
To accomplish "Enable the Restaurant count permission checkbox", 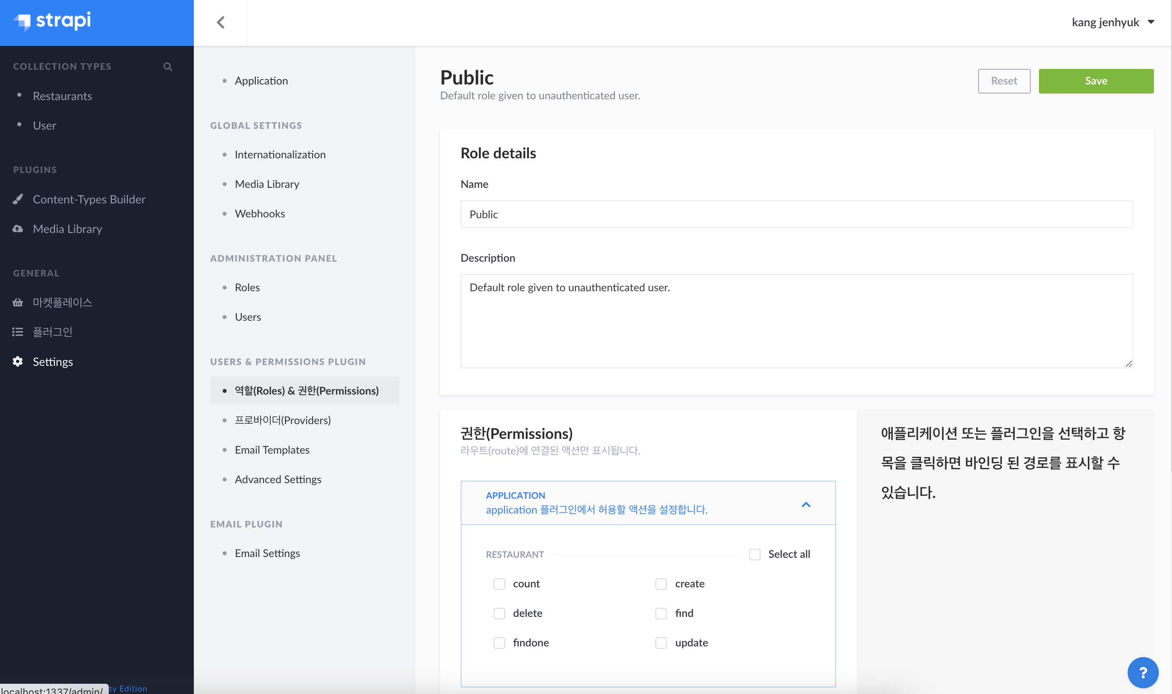I will pos(499,584).
